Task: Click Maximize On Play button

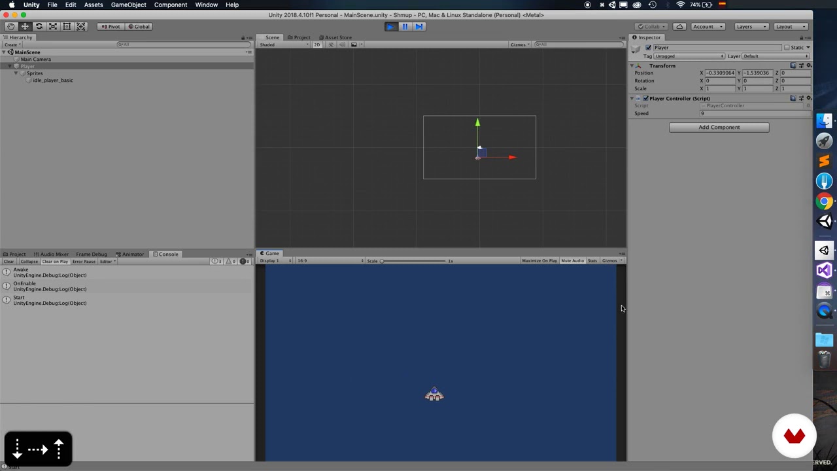Action: coord(539,261)
